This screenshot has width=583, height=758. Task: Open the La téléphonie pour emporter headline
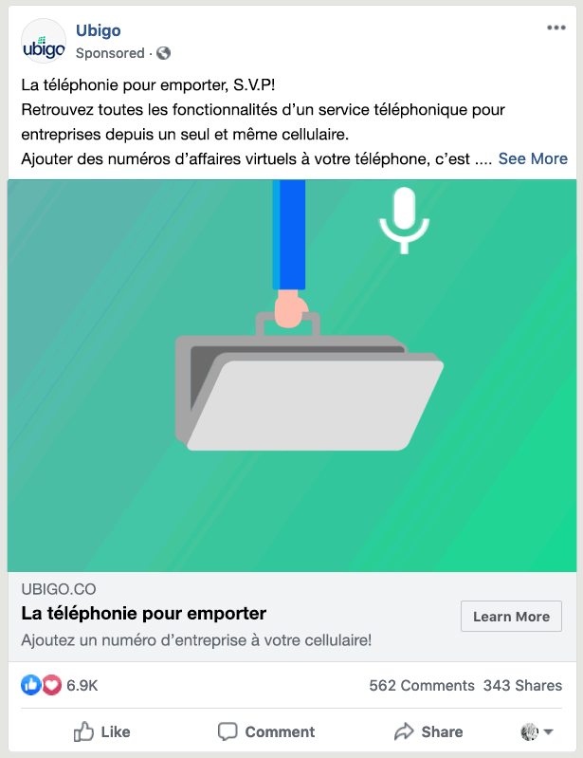coord(143,614)
